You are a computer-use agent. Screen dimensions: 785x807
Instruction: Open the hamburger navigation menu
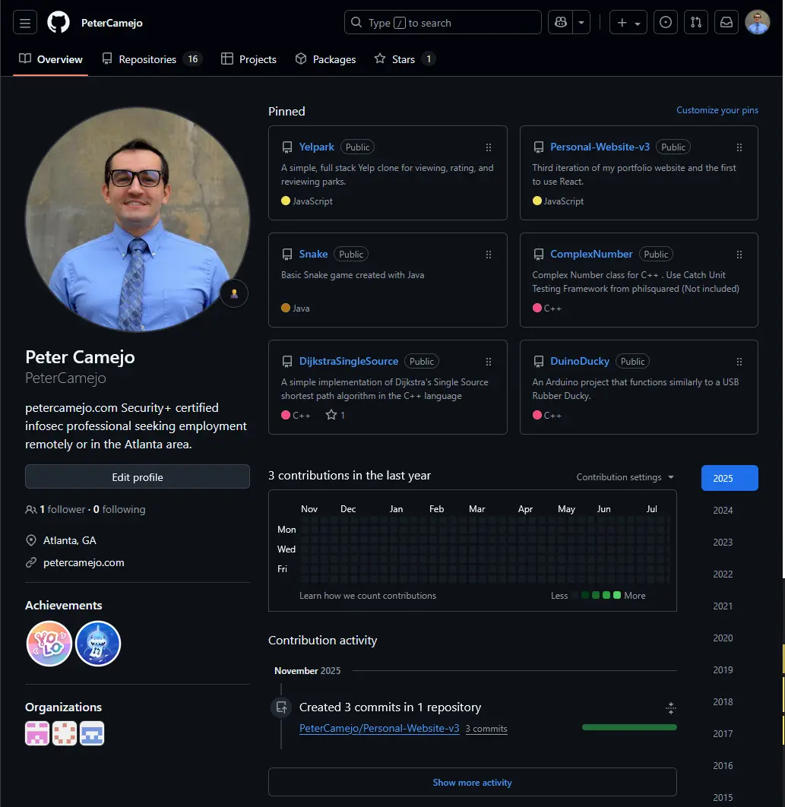click(x=24, y=22)
